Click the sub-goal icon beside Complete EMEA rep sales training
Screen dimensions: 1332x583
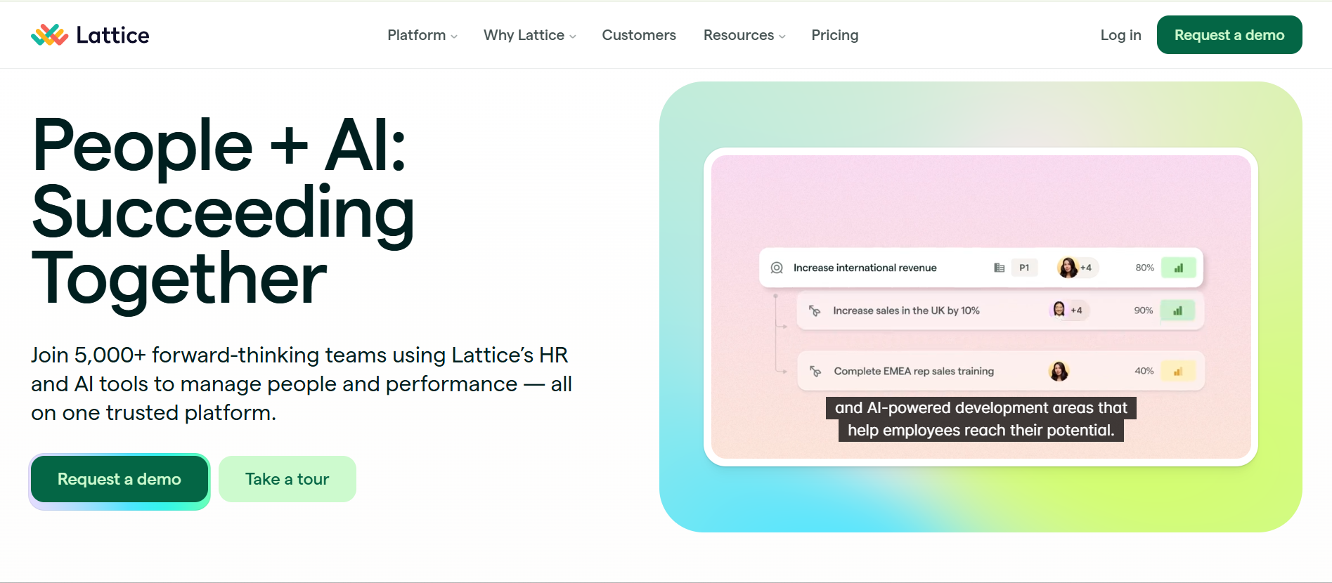pyautogui.click(x=815, y=371)
